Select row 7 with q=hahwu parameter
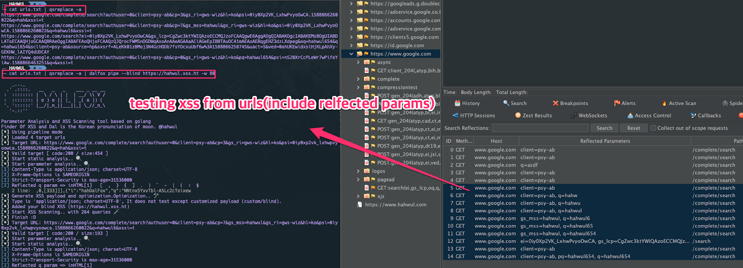 coord(593,203)
